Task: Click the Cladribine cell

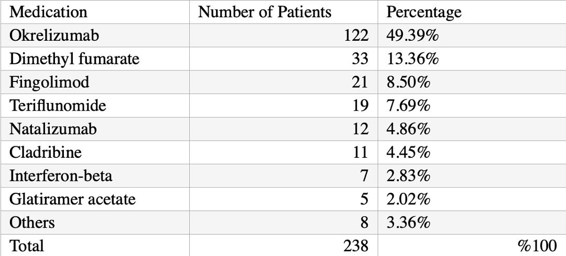Action: (95, 153)
